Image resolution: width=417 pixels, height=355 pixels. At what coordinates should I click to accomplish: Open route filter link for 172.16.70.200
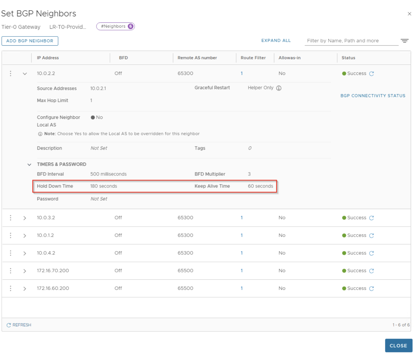[x=242, y=271]
